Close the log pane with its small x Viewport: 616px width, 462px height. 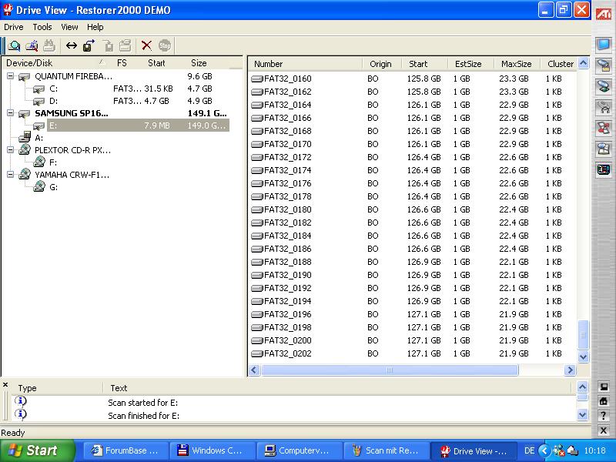[x=5, y=384]
